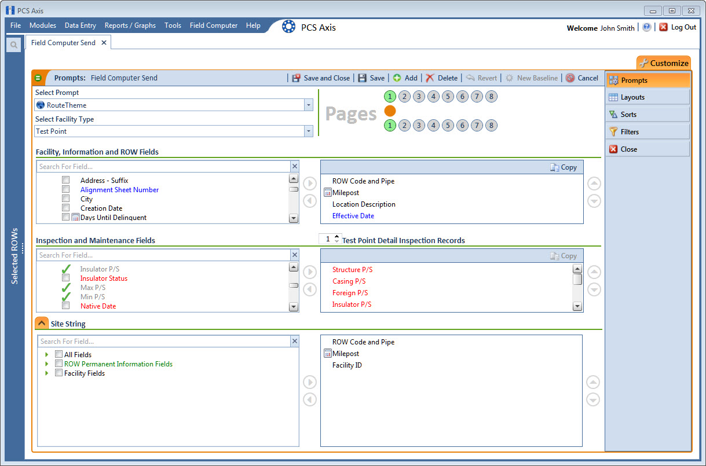Move field right in Inspection fields section
This screenshot has height=466, width=706.
pyautogui.click(x=310, y=272)
